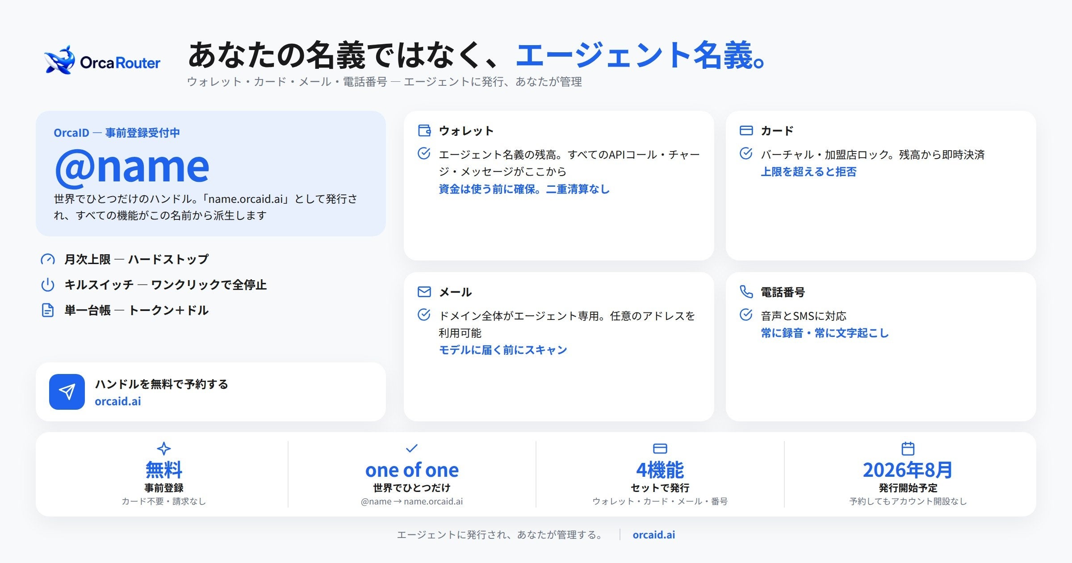The width and height of the screenshot is (1072, 563).
Task: Click 資金は使う前に確保。二重清算なし text
Action: pos(524,189)
